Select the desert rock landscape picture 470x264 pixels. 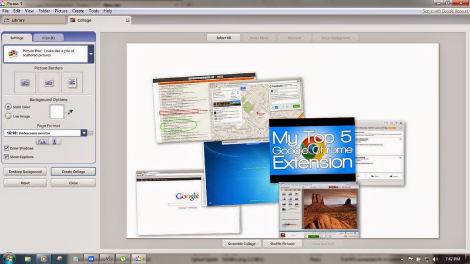(x=330, y=209)
